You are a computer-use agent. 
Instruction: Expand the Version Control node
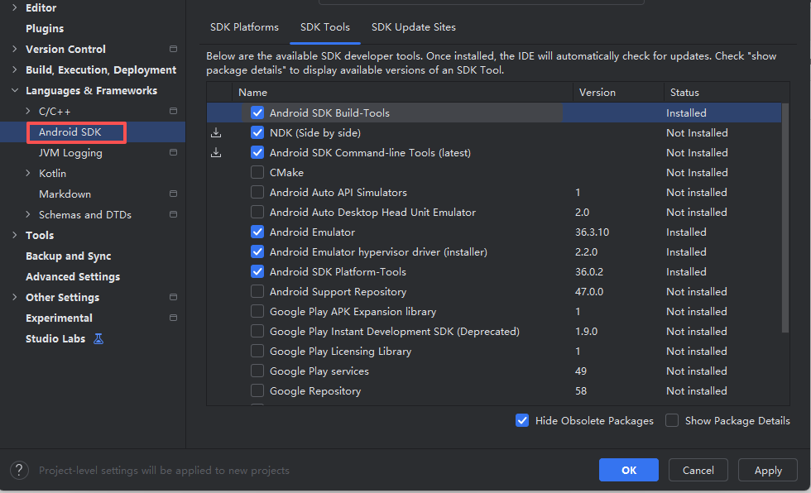pyautogui.click(x=15, y=49)
